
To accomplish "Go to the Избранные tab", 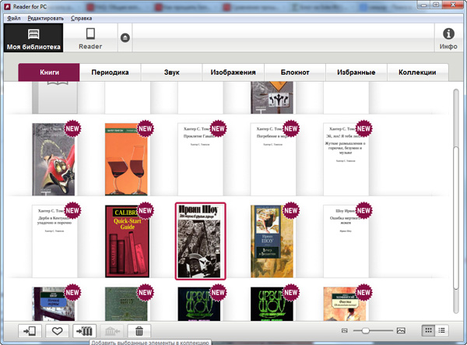I will point(360,72).
